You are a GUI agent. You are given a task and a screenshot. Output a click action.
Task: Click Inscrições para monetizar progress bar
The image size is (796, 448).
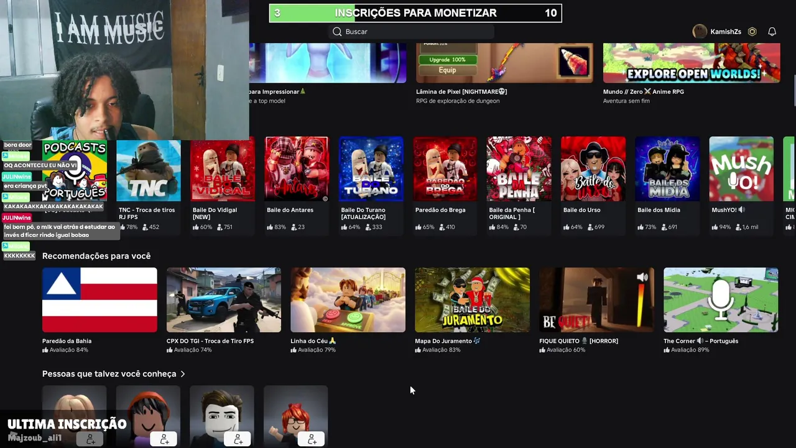point(415,13)
